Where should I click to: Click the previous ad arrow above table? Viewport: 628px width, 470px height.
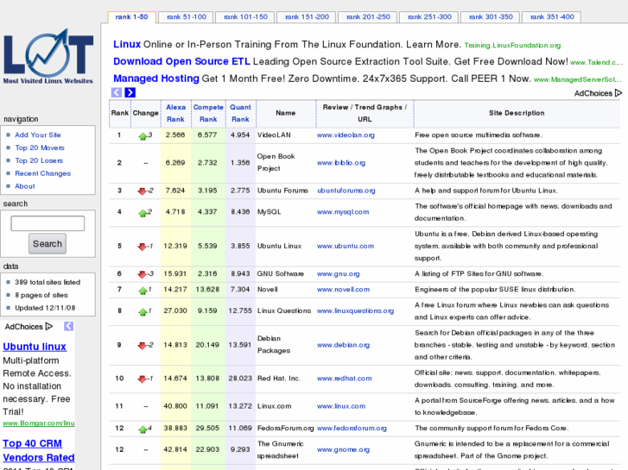(117, 92)
